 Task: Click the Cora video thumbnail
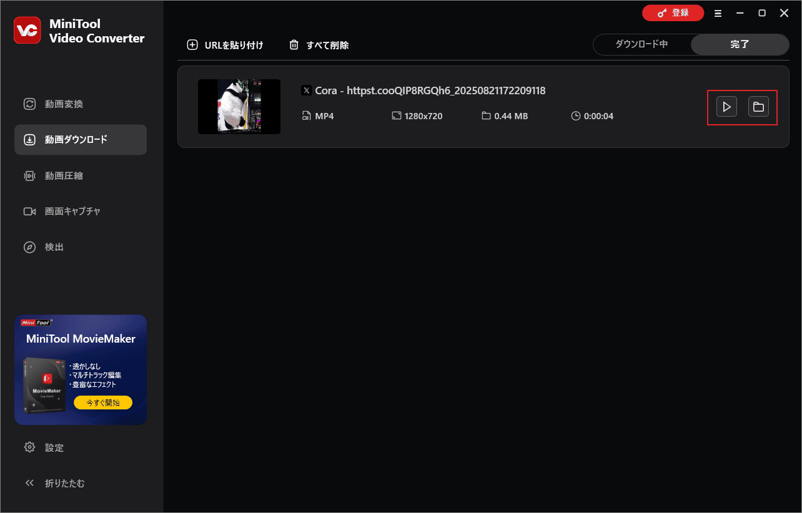[239, 107]
